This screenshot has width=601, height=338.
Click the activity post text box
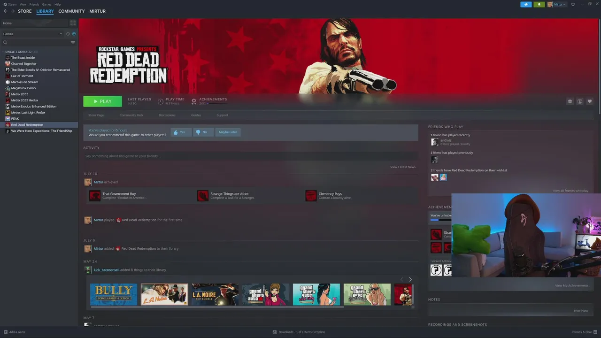tap(251, 156)
